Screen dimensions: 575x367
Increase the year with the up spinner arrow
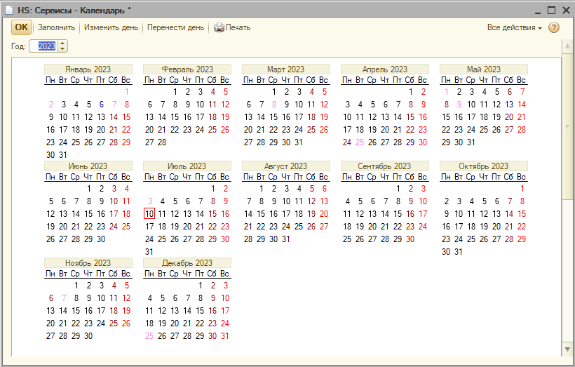[x=63, y=43]
